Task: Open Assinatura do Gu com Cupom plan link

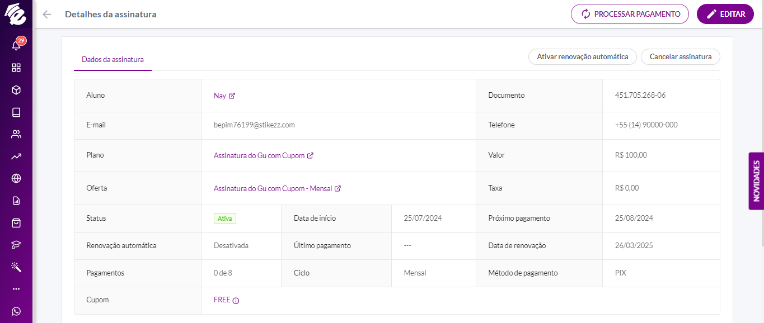Action: coord(259,156)
